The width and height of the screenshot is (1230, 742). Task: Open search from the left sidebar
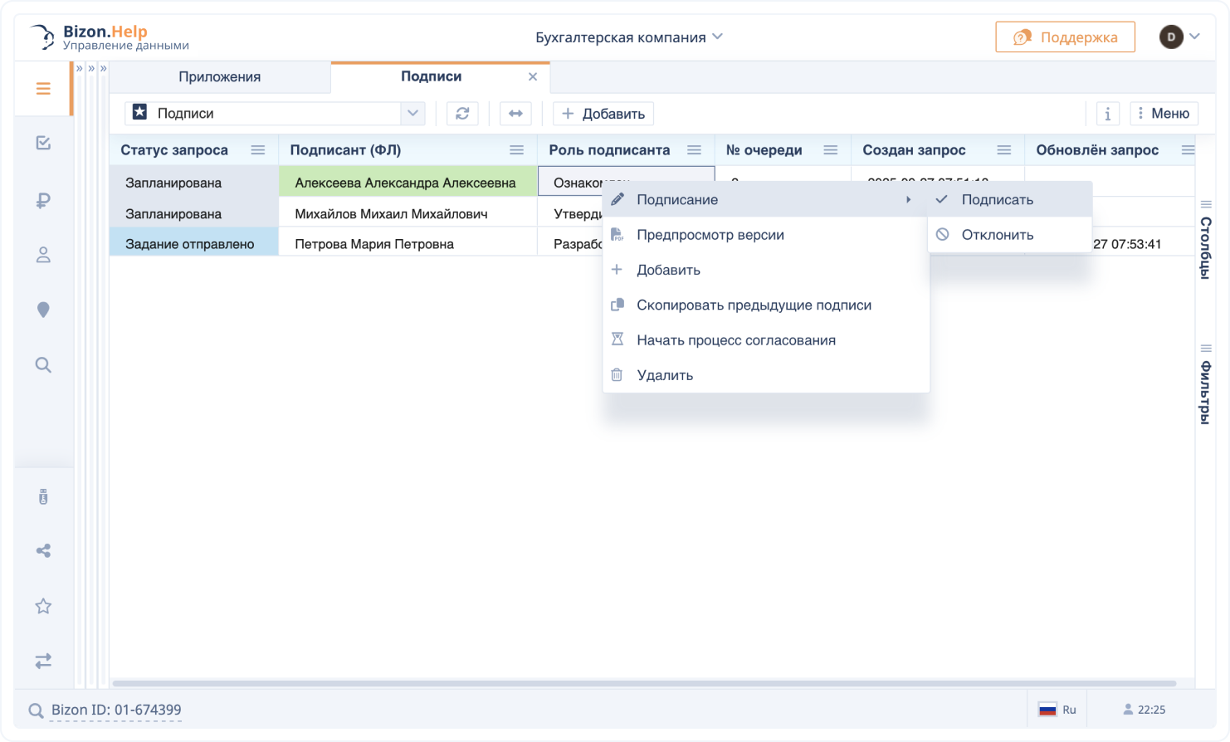(43, 364)
